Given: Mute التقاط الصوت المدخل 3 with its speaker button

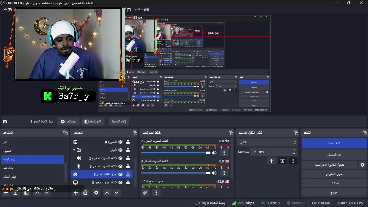Looking at the screenshot, I should pos(214,173).
